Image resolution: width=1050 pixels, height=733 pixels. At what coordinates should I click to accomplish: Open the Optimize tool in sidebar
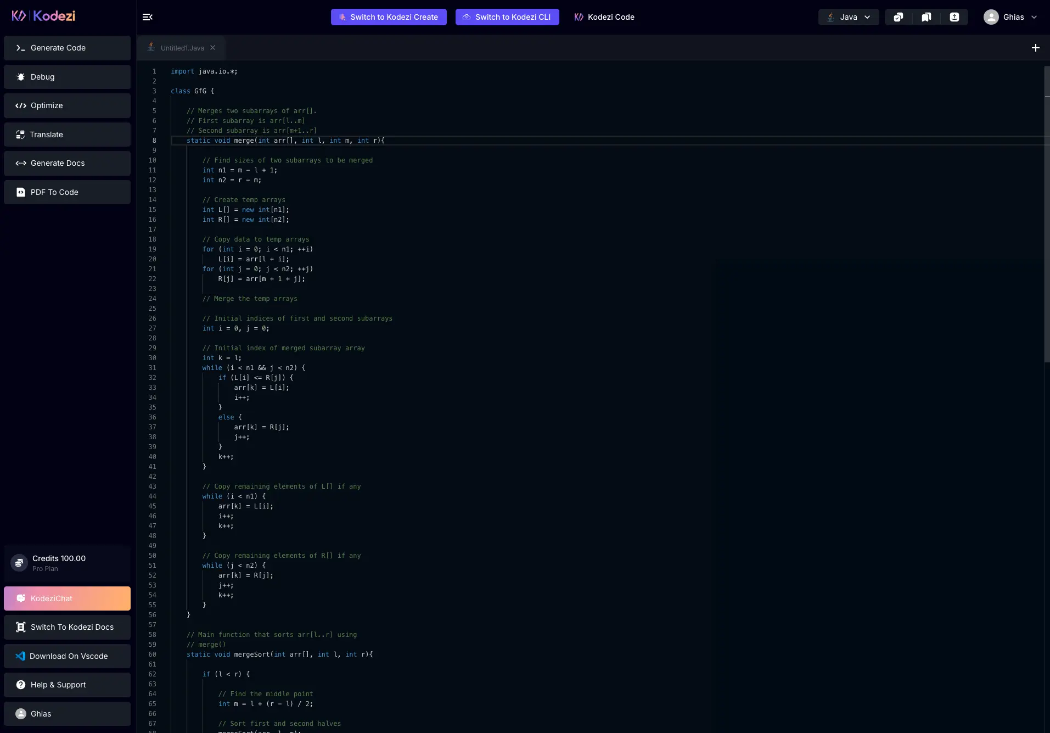coord(67,105)
